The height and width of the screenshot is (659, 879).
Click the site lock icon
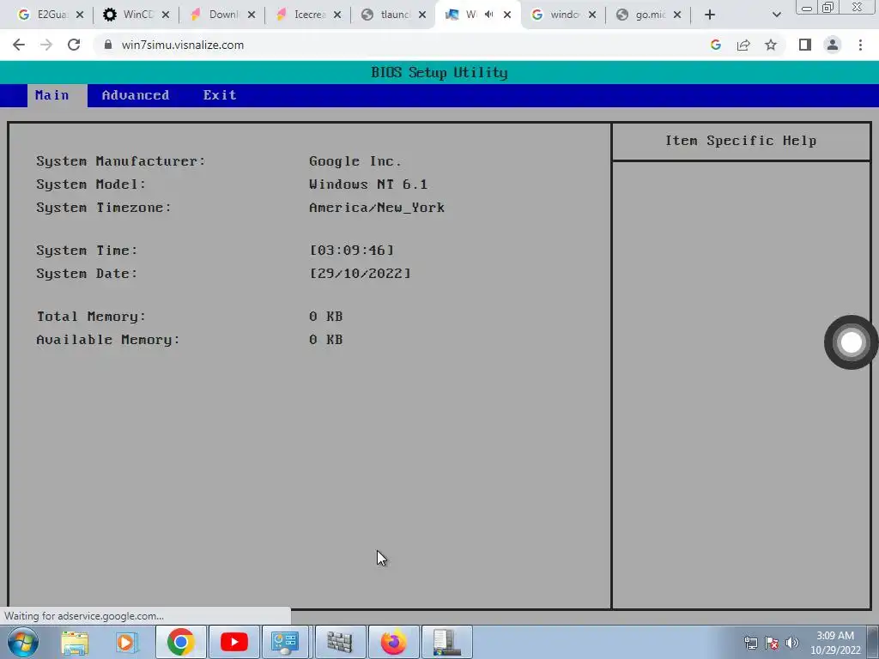point(108,45)
